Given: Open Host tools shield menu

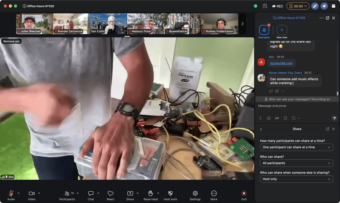Looking at the screenshot, I should [x=170, y=195].
